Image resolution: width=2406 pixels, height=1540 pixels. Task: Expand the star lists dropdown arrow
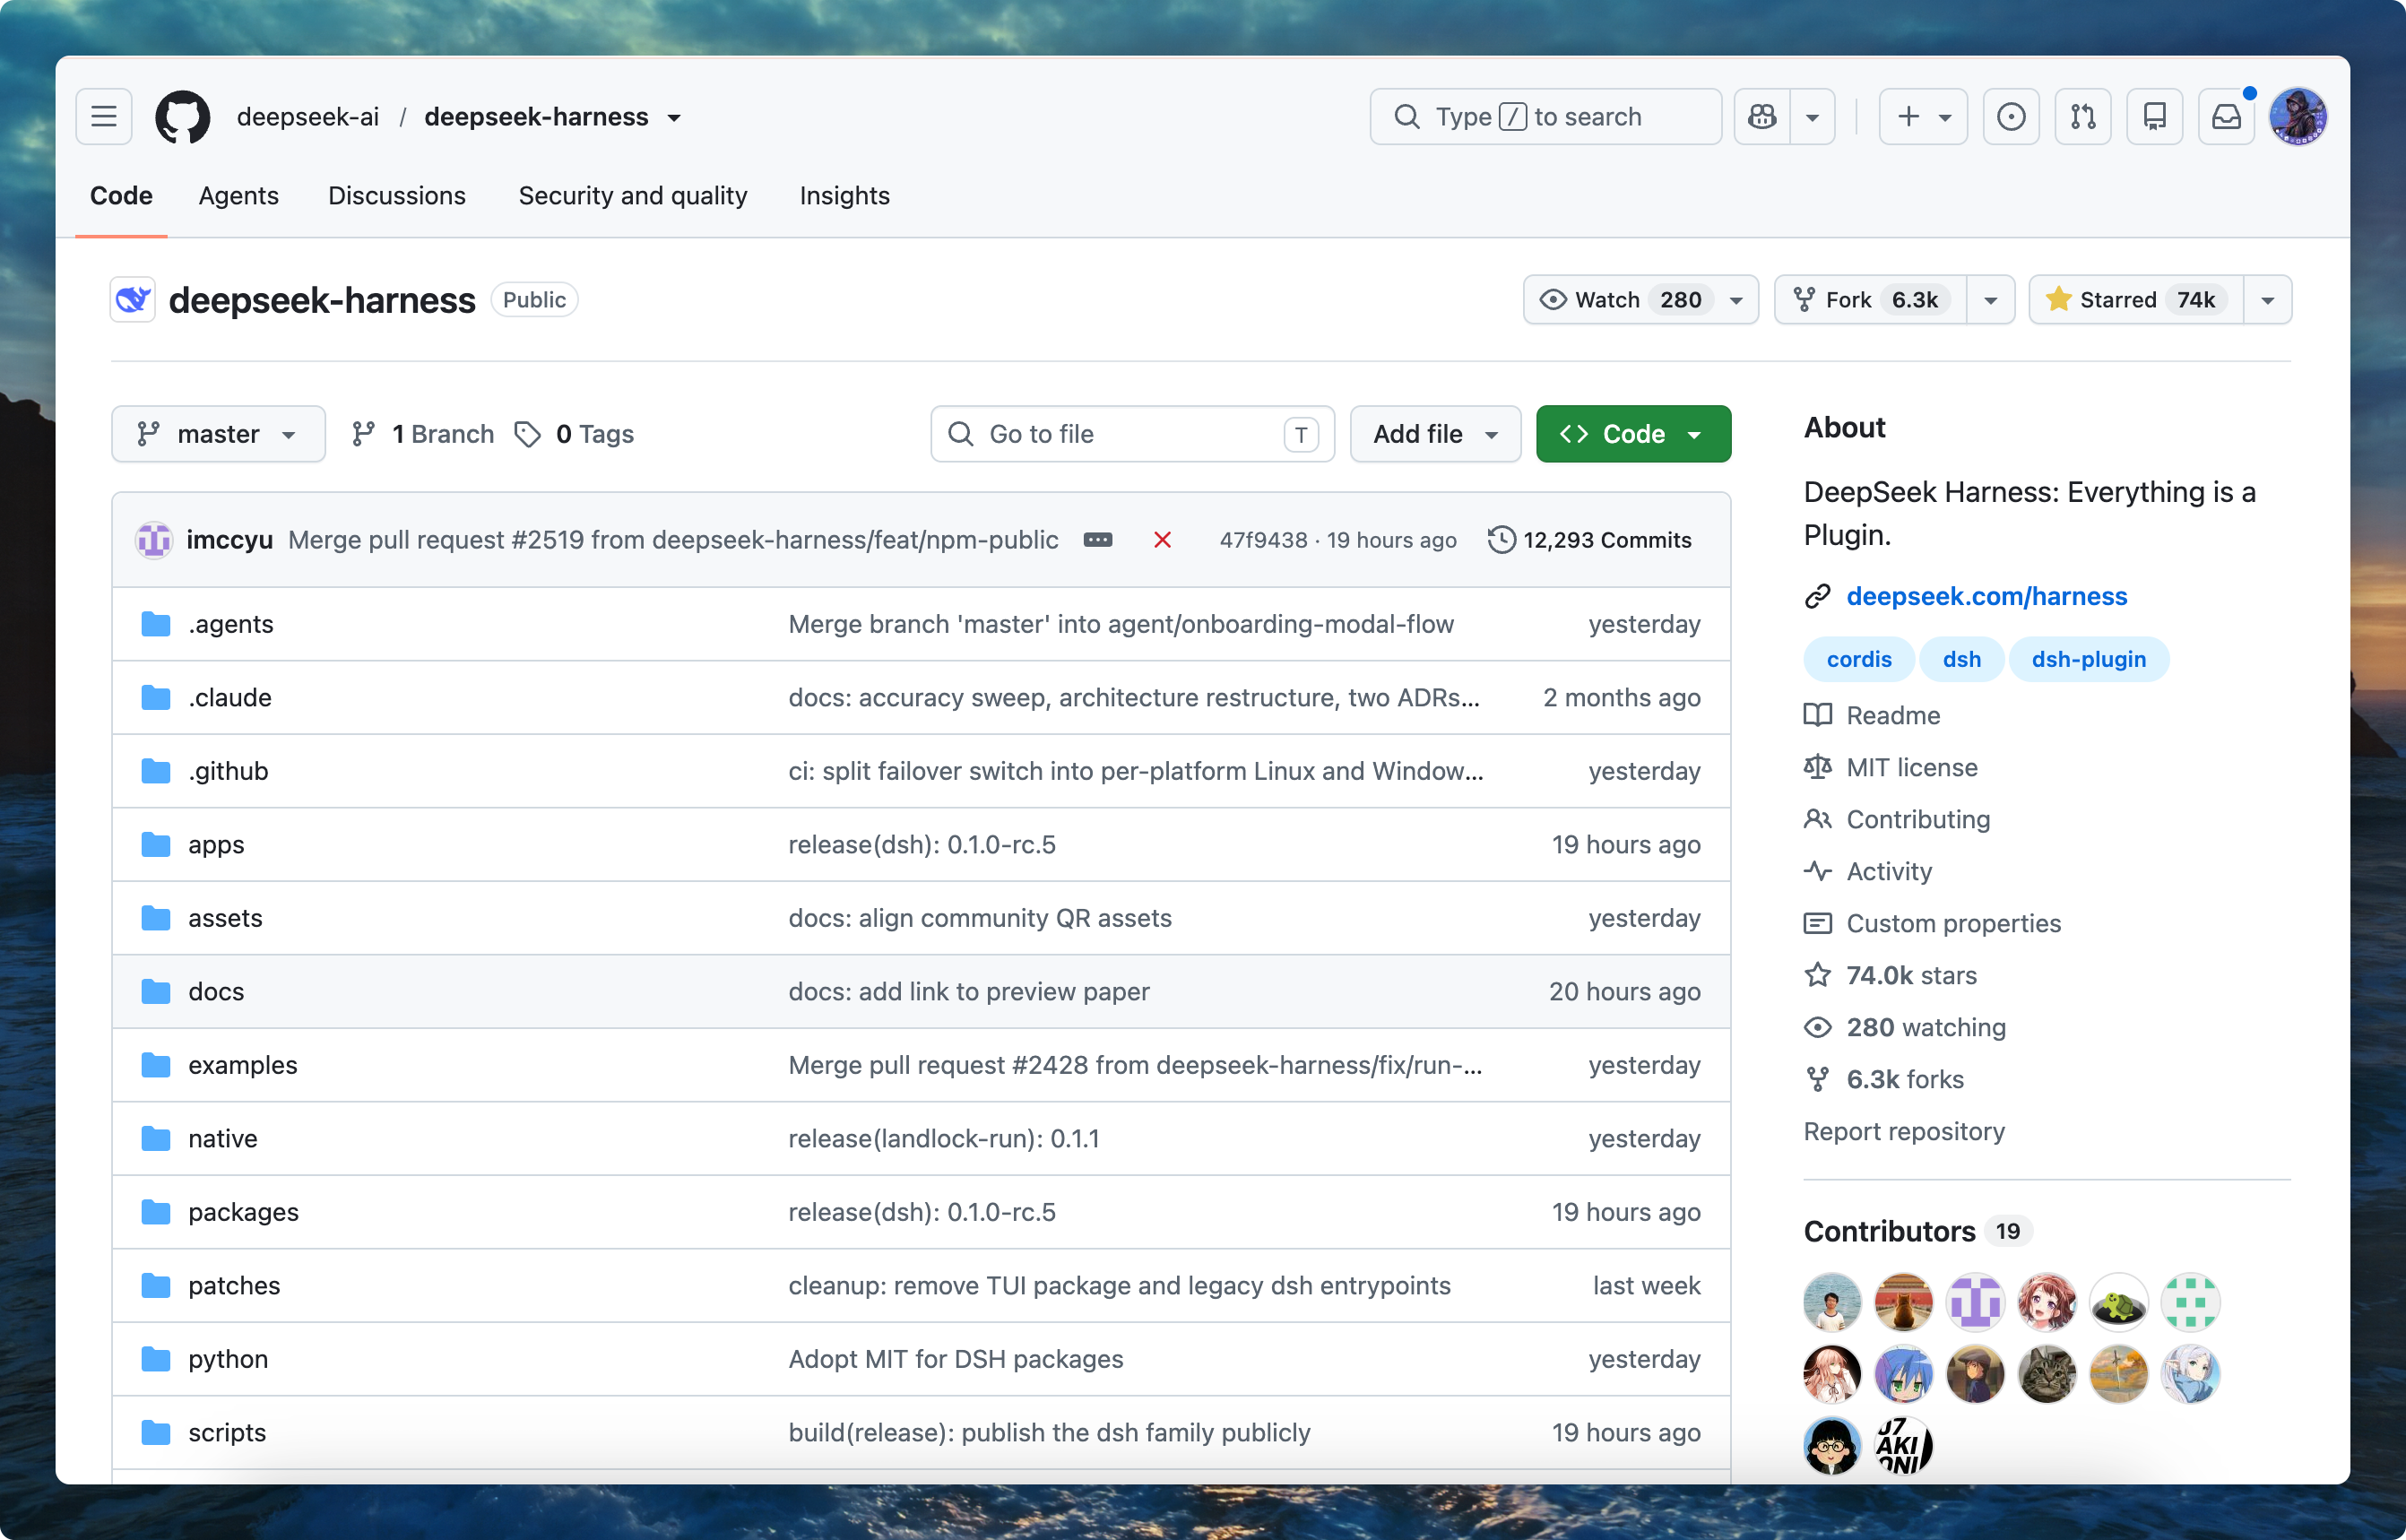click(2267, 300)
